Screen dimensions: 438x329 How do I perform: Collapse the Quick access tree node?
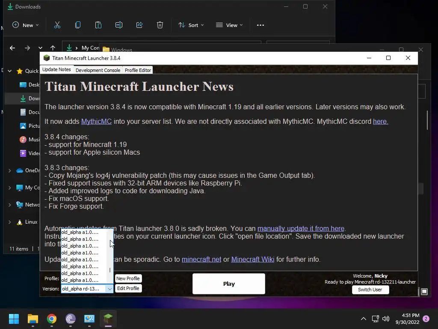pos(10,71)
